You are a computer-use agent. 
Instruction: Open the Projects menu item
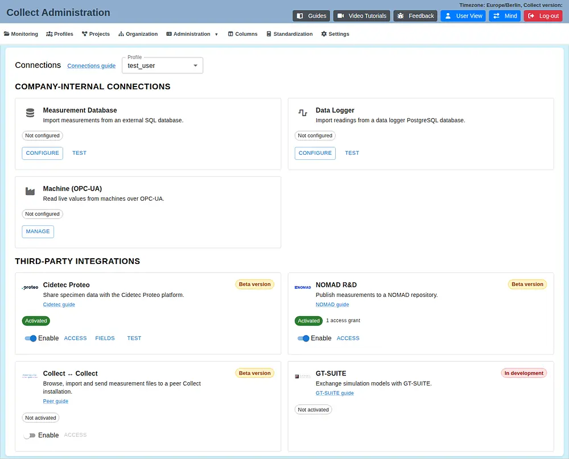tap(96, 34)
